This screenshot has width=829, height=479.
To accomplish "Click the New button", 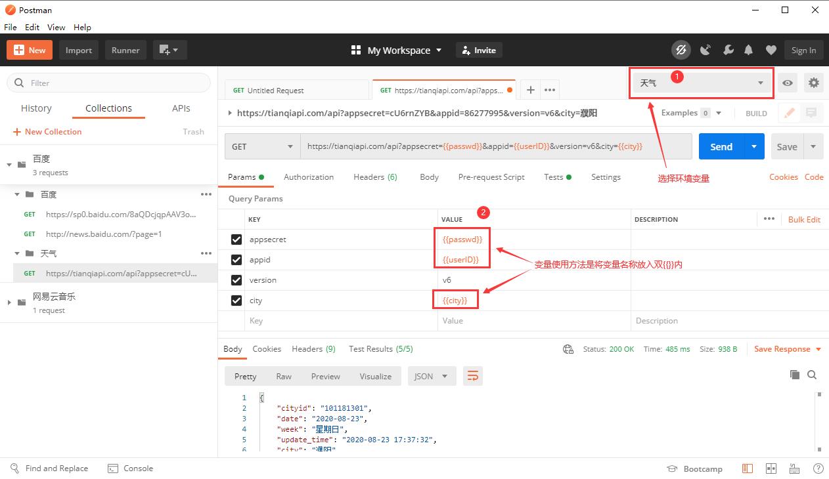I will tap(30, 50).
